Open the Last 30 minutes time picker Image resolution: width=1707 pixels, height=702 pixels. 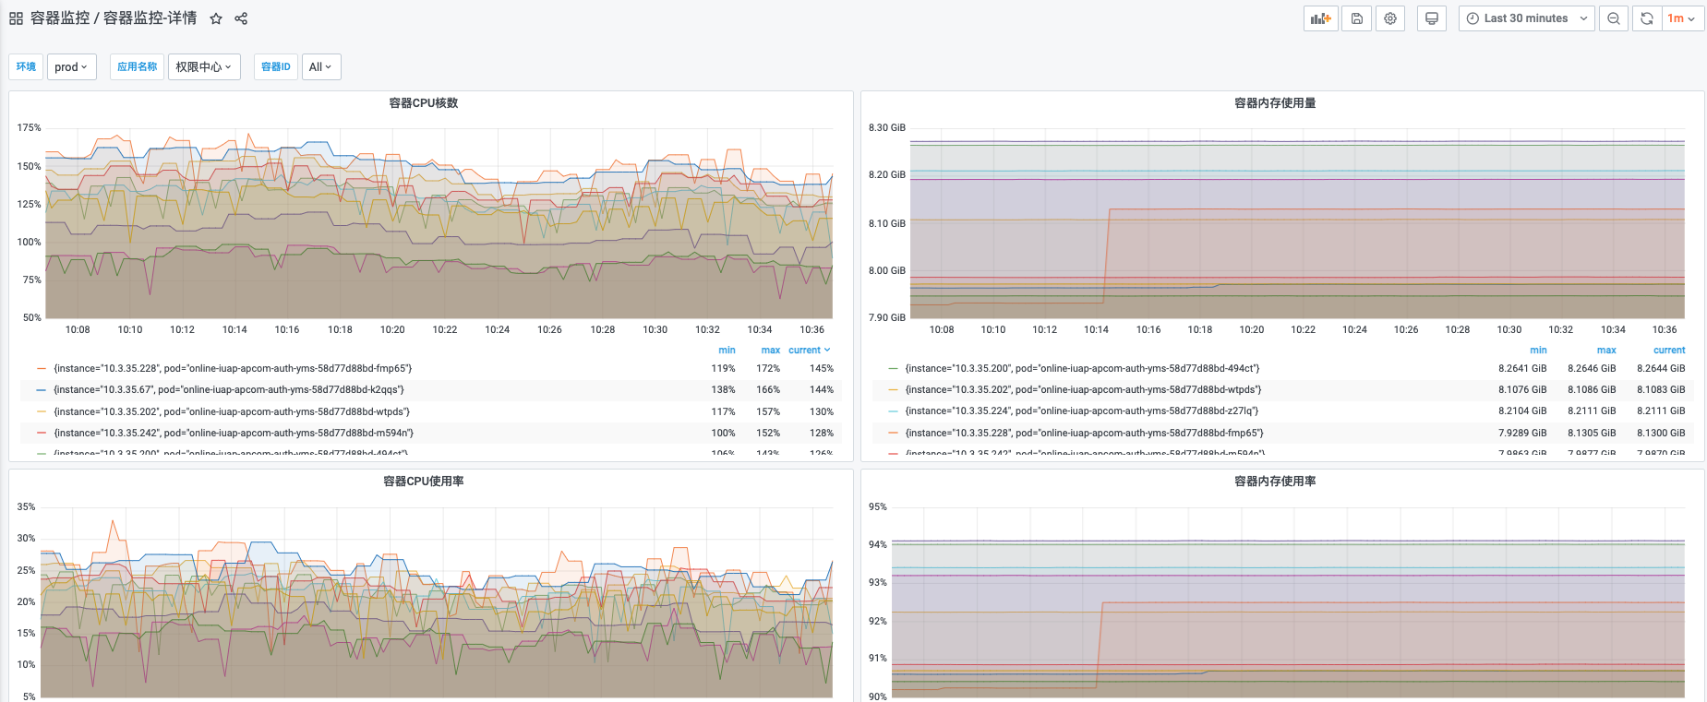1527,18
